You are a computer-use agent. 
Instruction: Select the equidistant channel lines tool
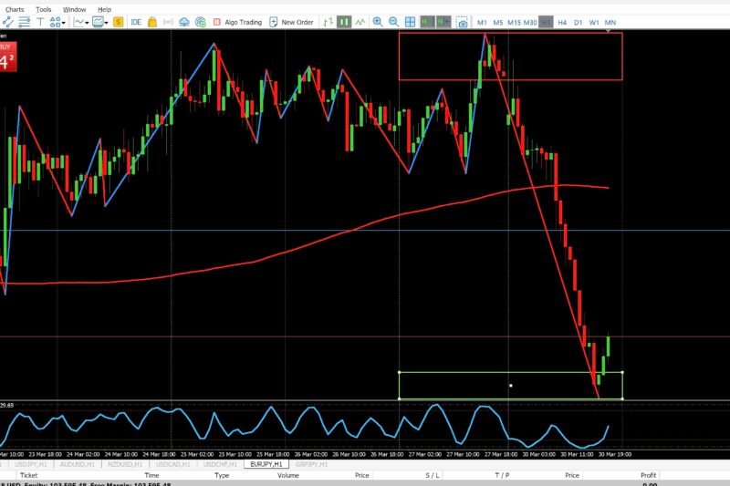click(x=25, y=22)
